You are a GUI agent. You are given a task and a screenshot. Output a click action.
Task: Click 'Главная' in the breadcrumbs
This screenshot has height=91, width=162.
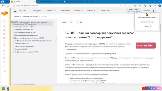tap(16, 16)
